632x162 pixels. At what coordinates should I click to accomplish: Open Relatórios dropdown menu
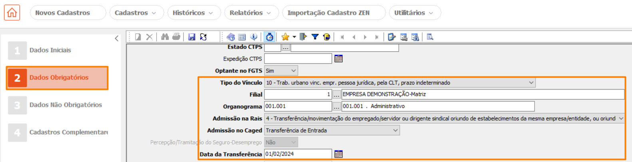click(x=250, y=13)
